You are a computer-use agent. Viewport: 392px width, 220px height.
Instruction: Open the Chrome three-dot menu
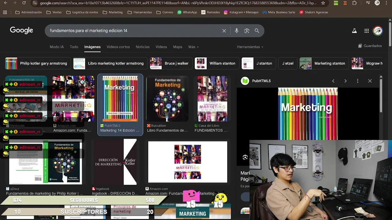tap(387, 3)
